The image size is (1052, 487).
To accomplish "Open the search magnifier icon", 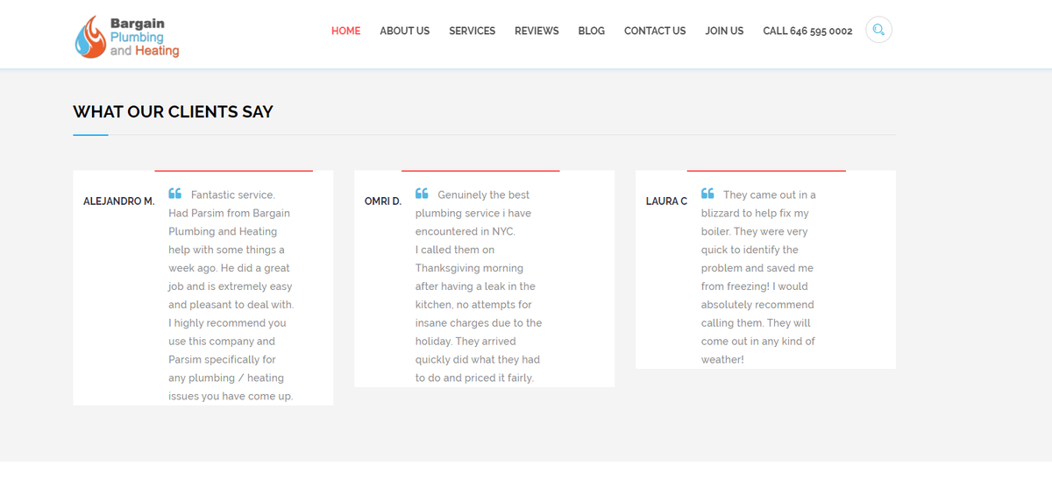I will click(878, 30).
